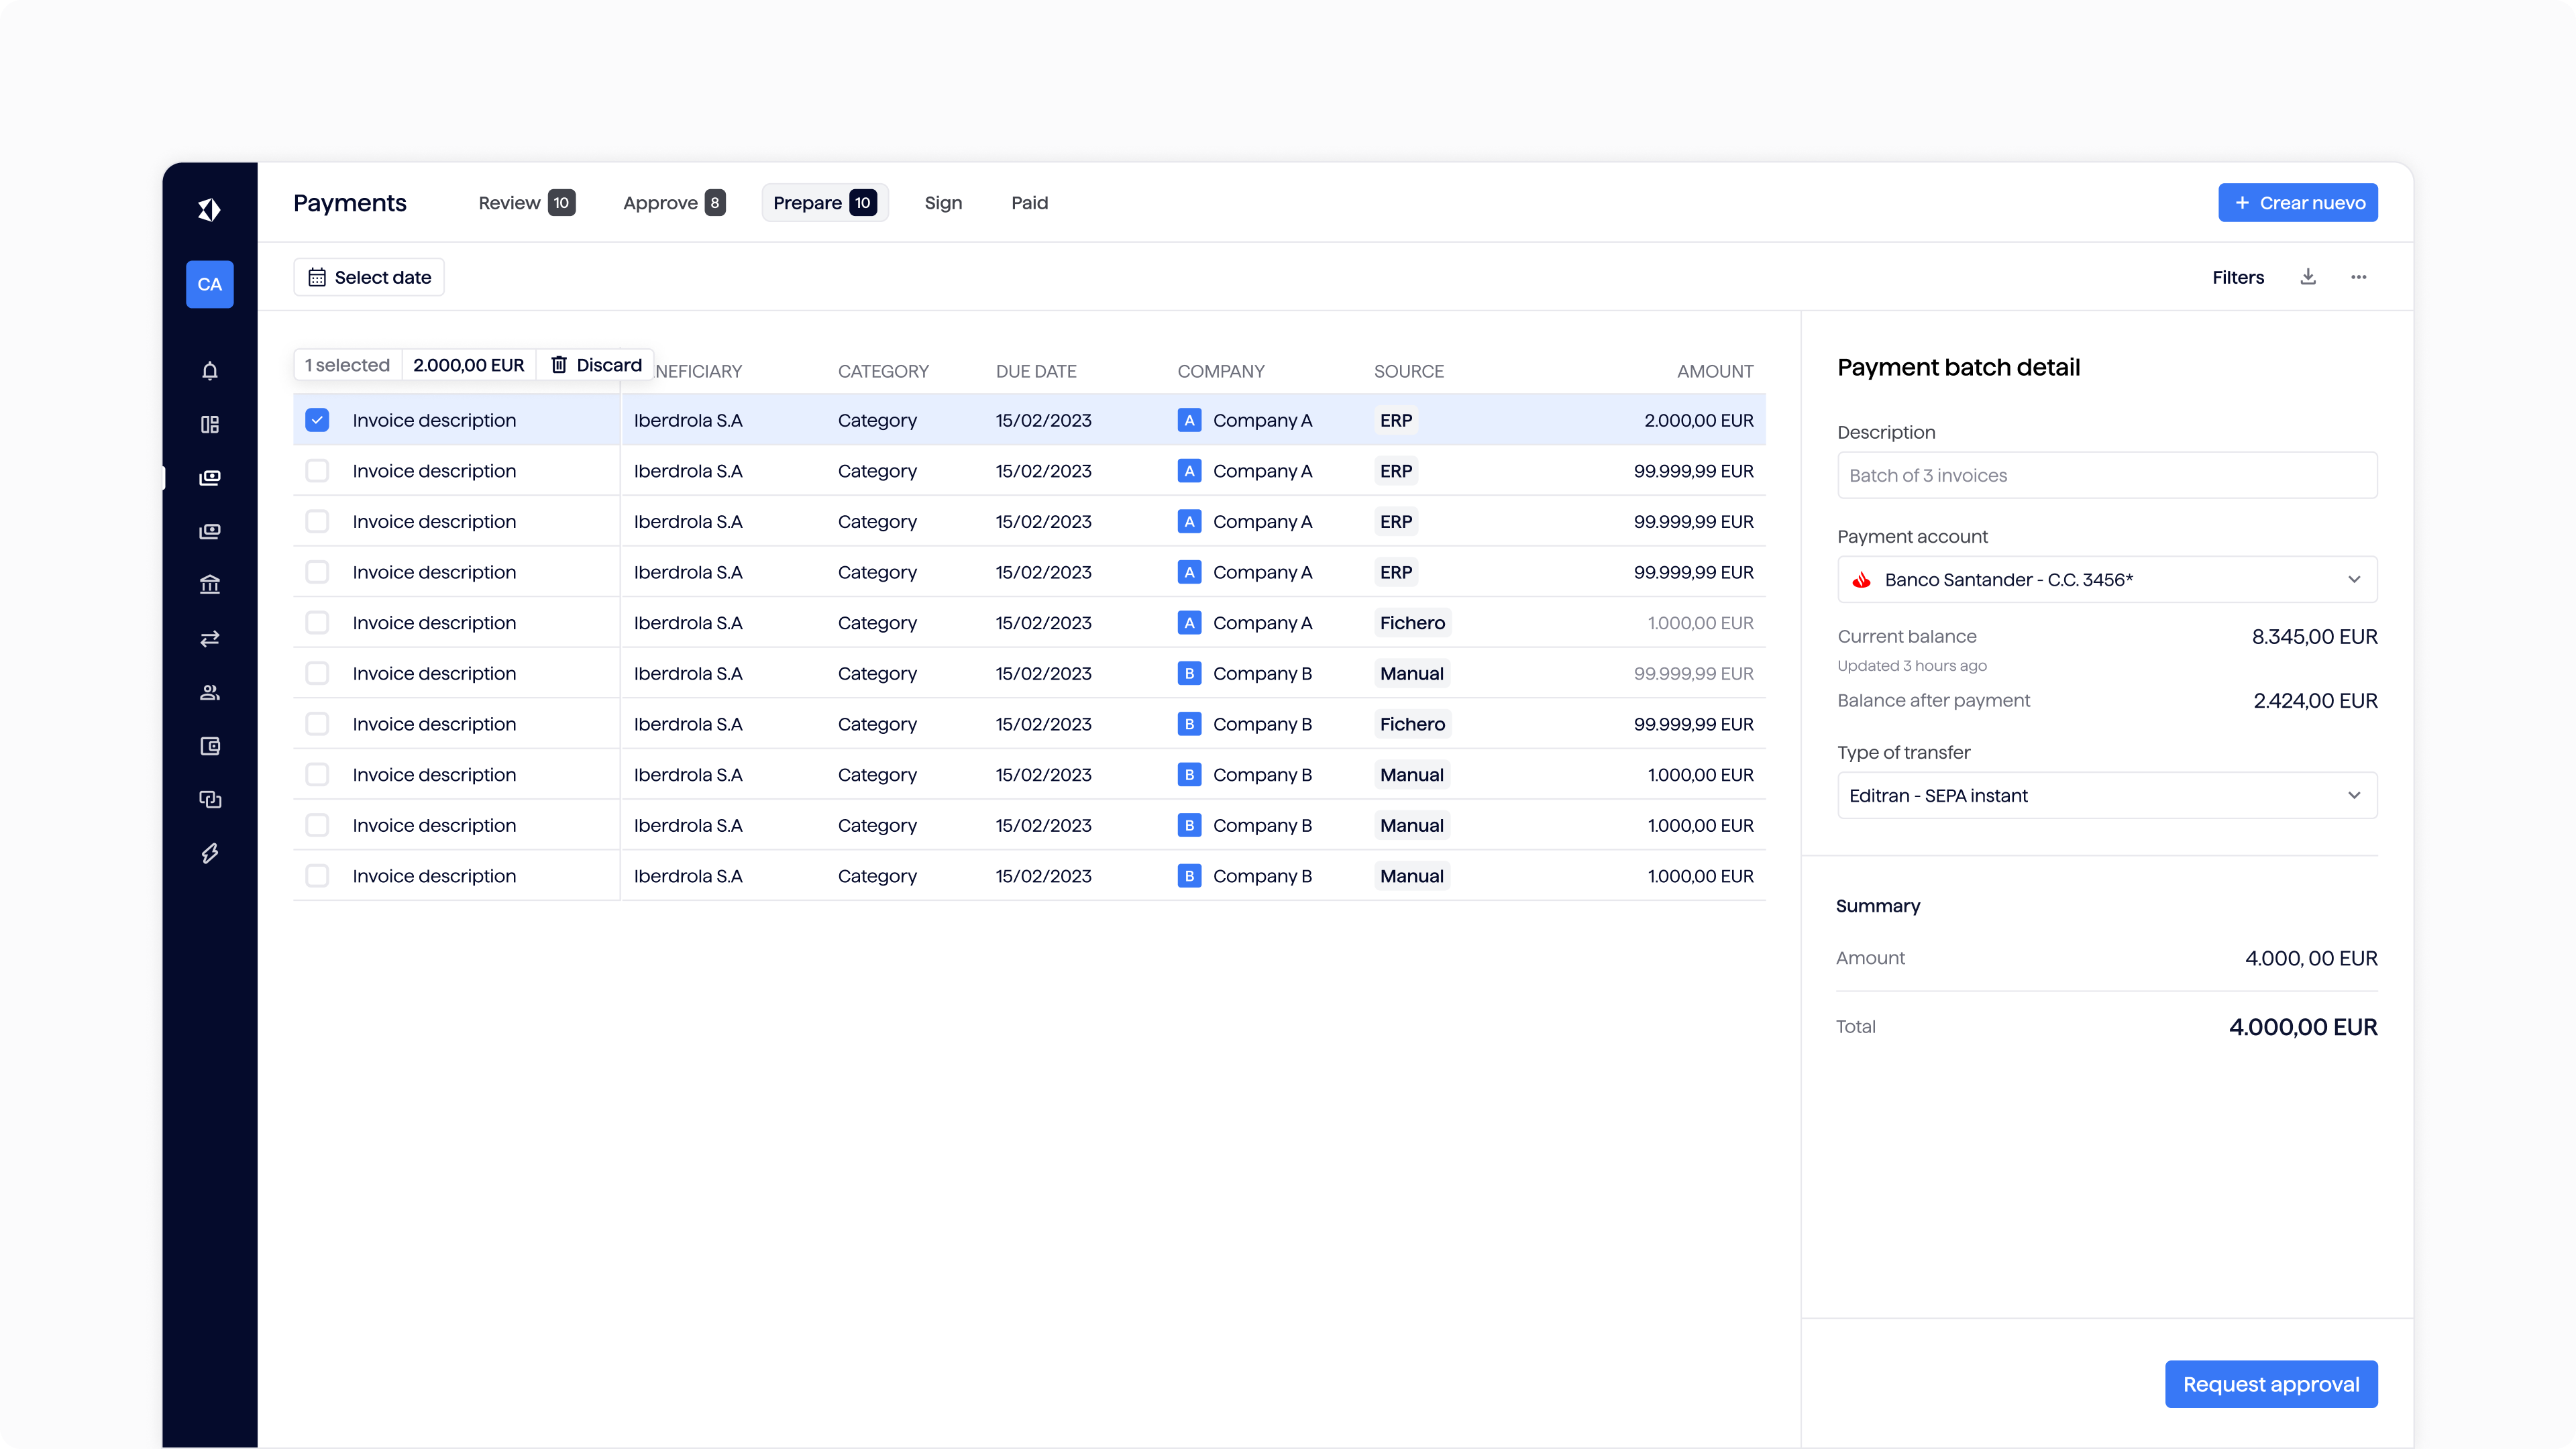2576x1449 pixels.
Task: Switch to the Sign tab
Action: (x=943, y=203)
